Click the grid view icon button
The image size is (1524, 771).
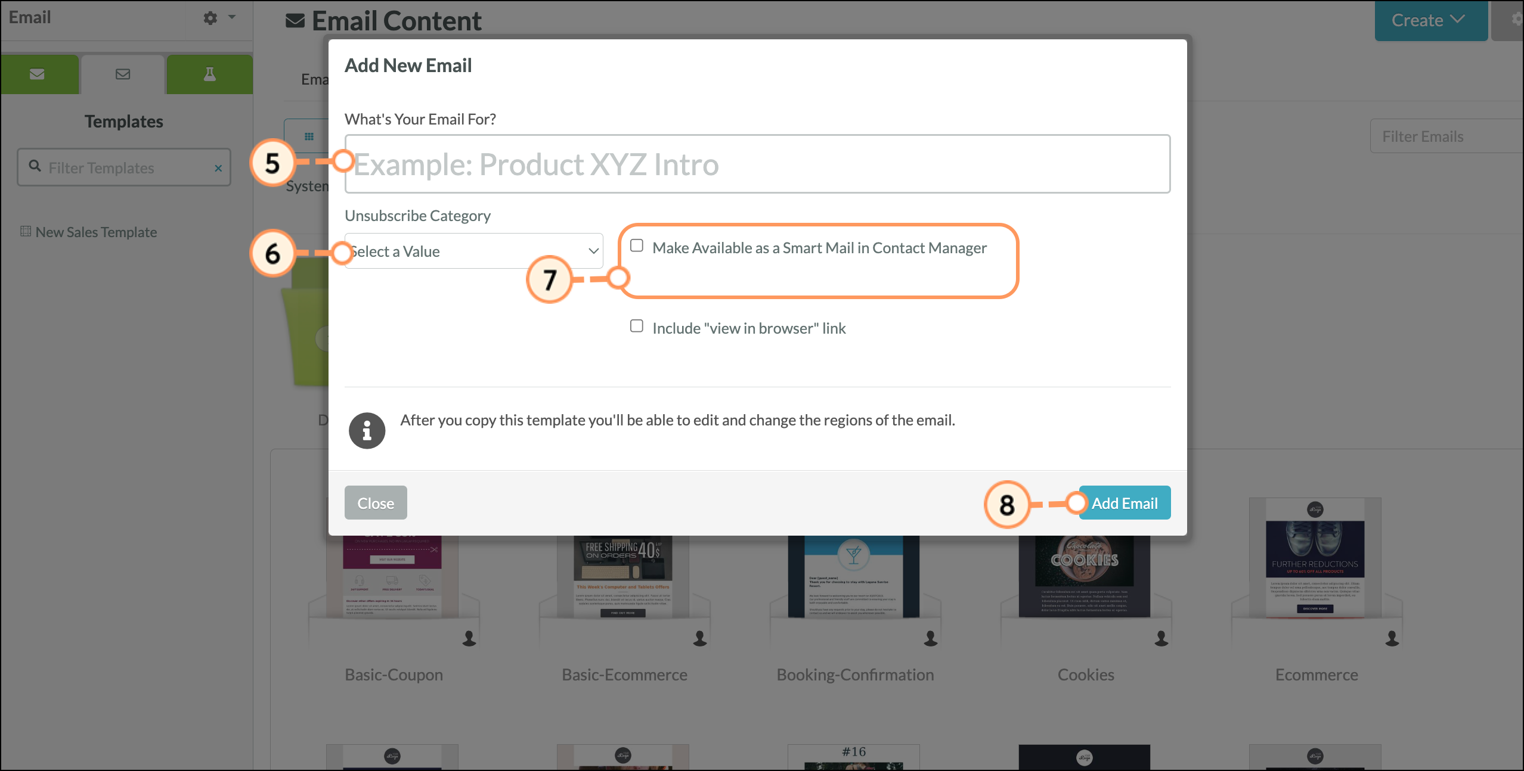point(309,136)
